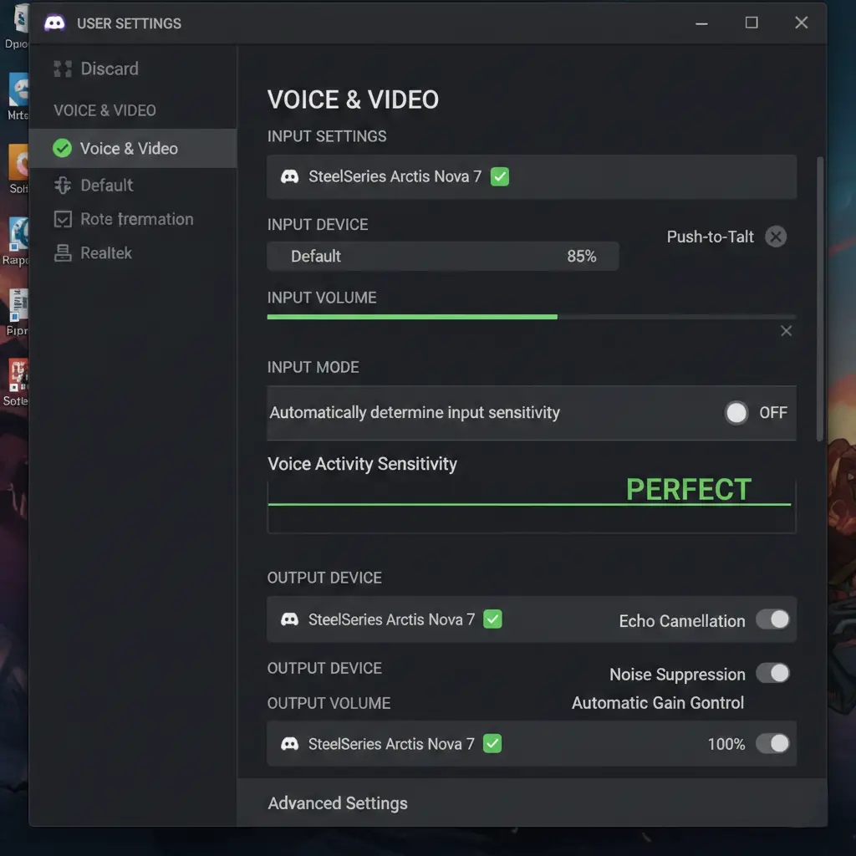Image resolution: width=856 pixels, height=856 pixels.
Task: Minimize the User Settings window
Action: [701, 23]
